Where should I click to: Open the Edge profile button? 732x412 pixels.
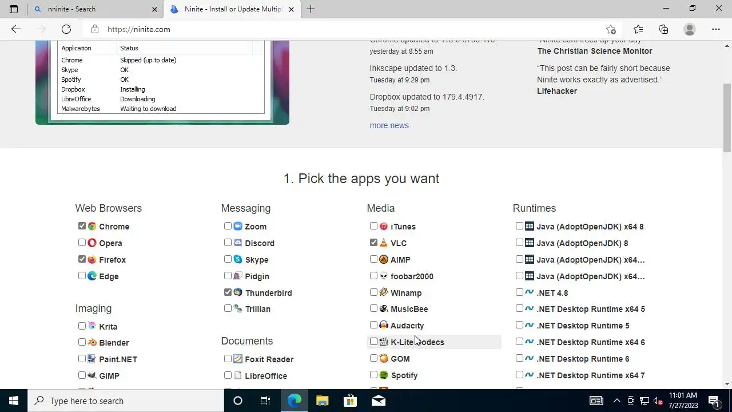pos(690,29)
